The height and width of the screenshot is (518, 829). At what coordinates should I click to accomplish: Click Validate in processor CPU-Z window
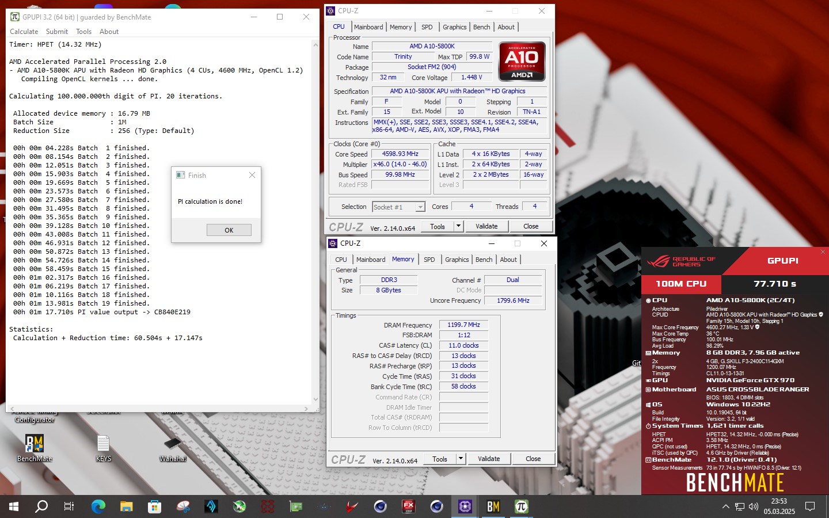(486, 226)
